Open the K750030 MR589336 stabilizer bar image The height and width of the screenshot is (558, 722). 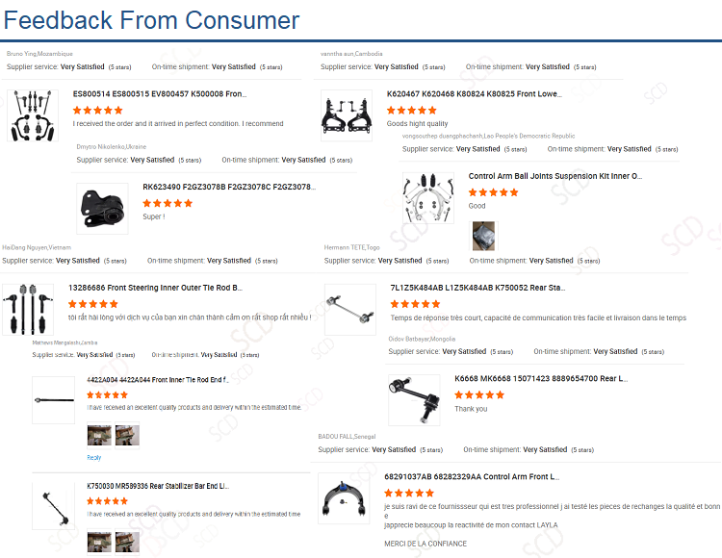coord(53,506)
